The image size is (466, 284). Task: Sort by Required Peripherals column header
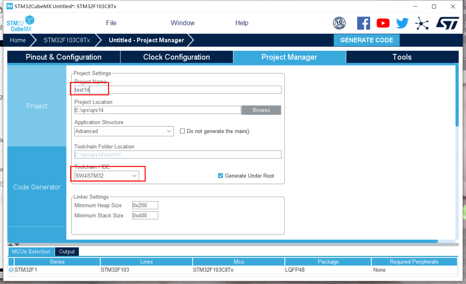[x=414, y=262]
